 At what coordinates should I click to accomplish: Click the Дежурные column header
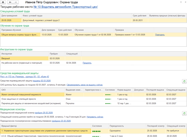[139, 90]
